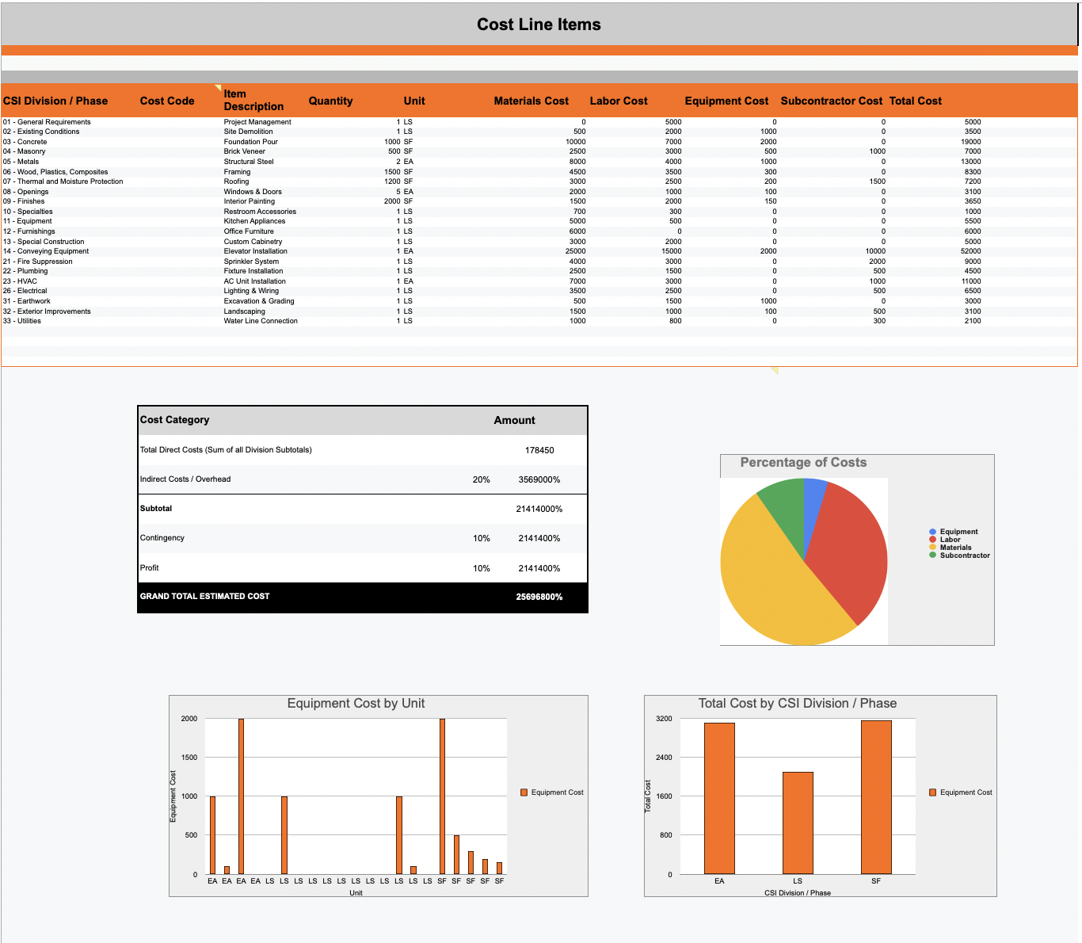
Task: Select the GRAND TOTAL ESTIMATED COST cell
Action: 204,596
